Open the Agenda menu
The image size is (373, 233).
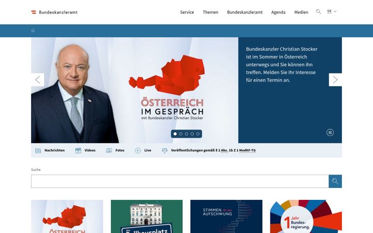(x=278, y=12)
